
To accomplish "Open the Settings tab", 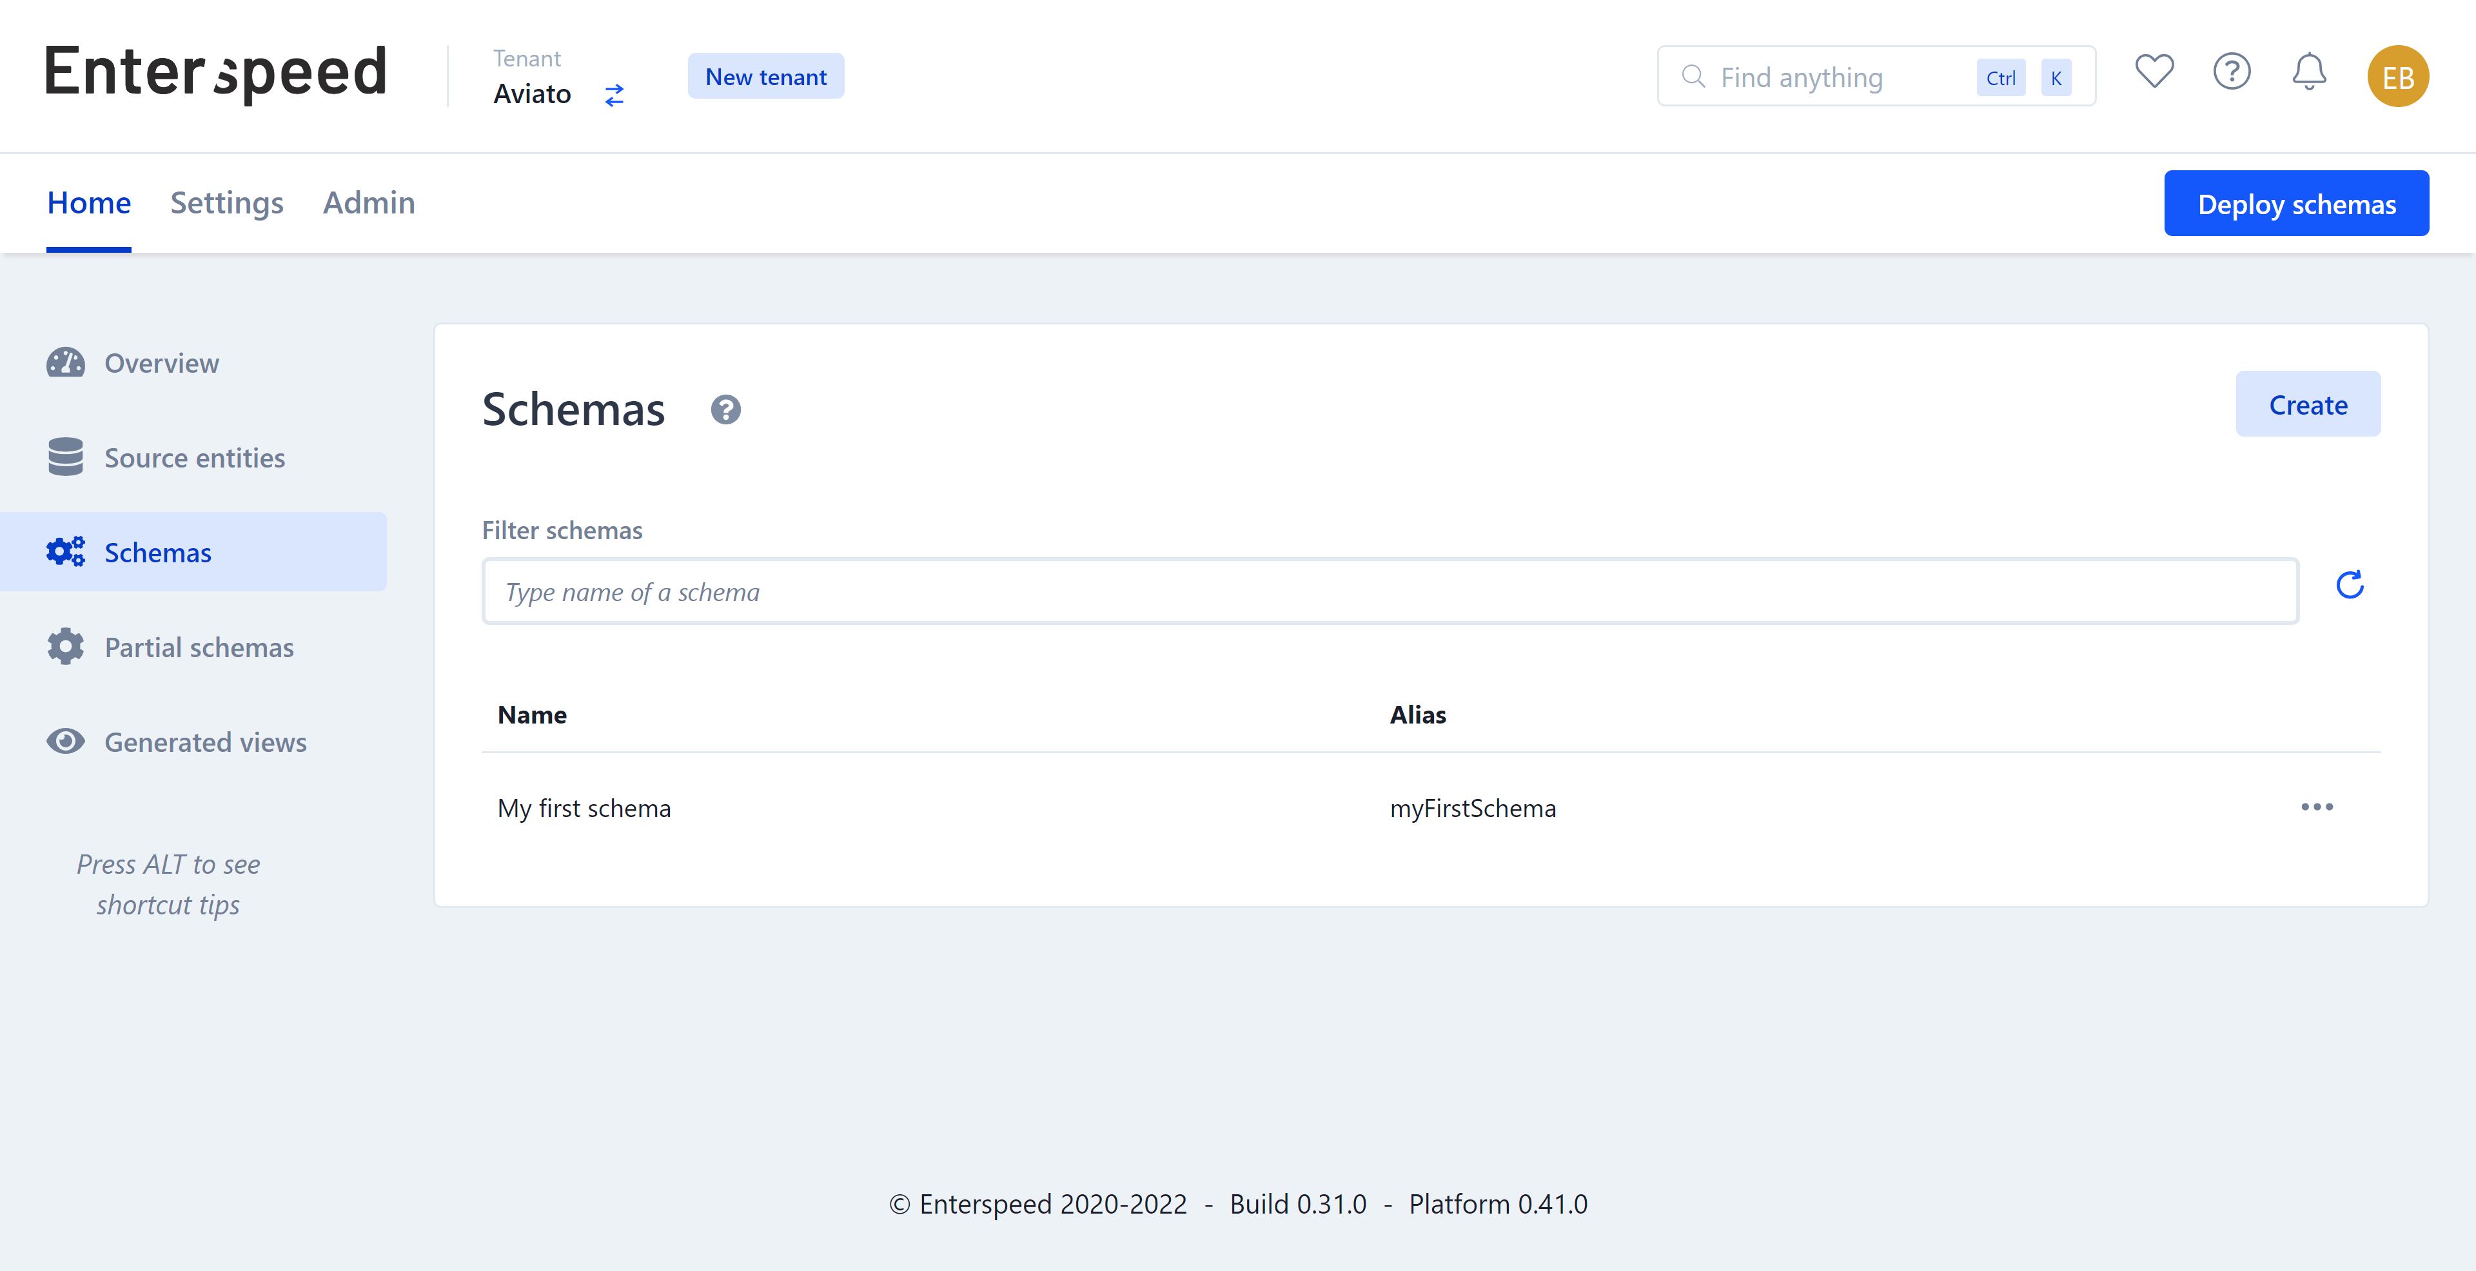I will pyautogui.click(x=227, y=203).
